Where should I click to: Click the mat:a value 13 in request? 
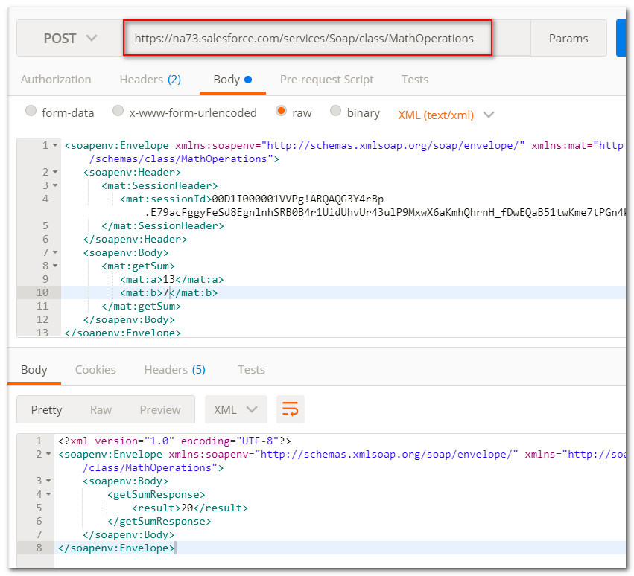tap(169, 280)
